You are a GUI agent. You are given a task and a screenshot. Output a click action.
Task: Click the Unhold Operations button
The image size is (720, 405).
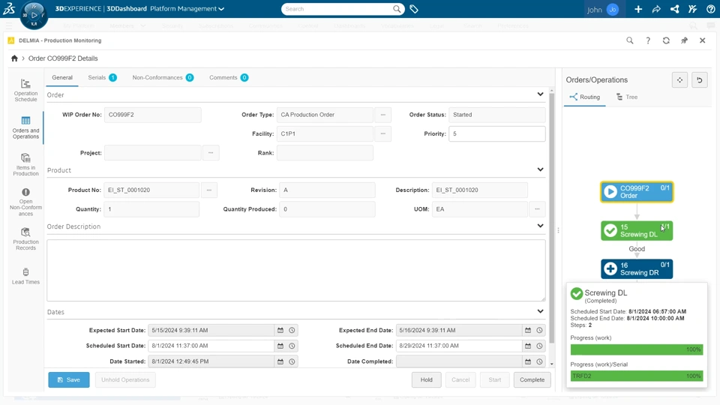click(x=125, y=379)
